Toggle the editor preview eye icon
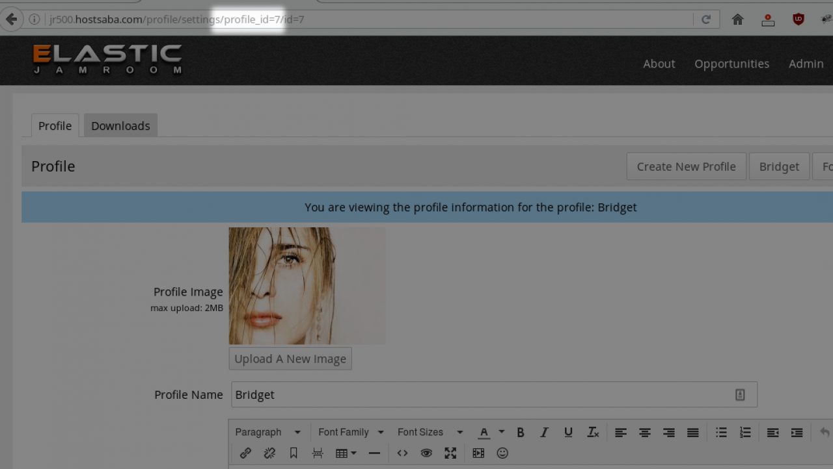 click(x=426, y=453)
